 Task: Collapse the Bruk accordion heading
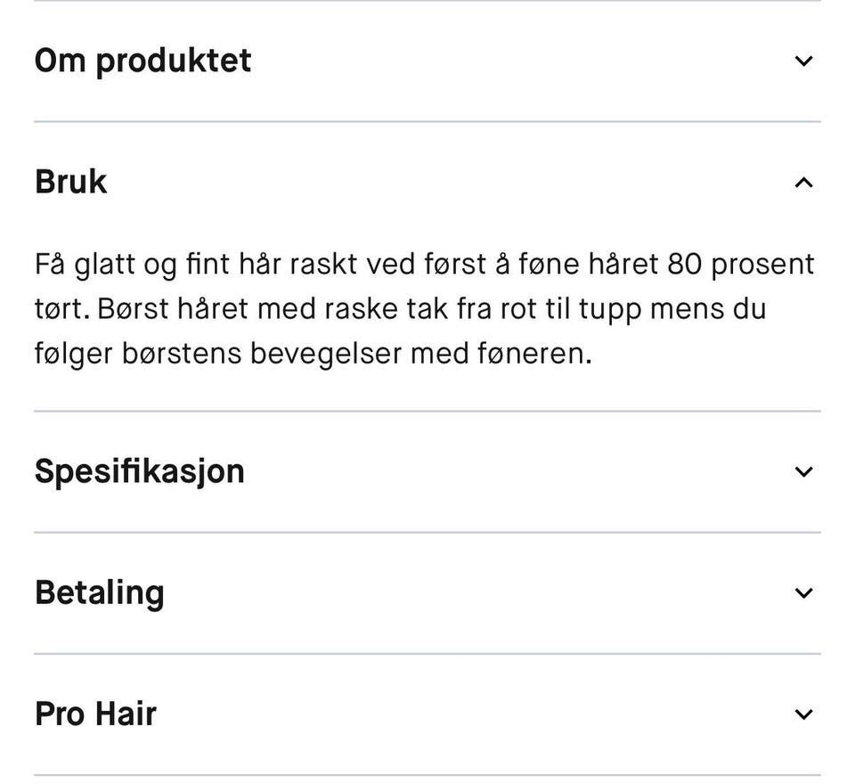coord(71,182)
